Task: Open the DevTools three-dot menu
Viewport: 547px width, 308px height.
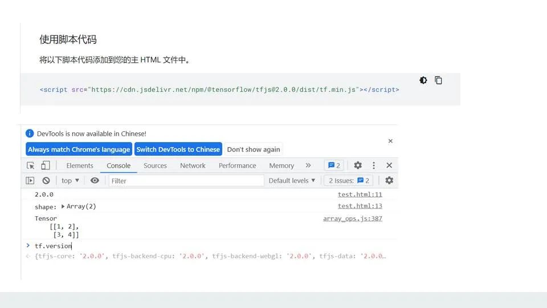Action: tap(374, 165)
